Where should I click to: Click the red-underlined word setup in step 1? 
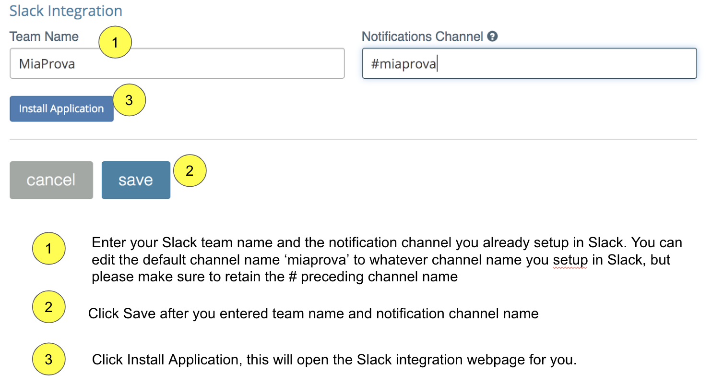570,260
